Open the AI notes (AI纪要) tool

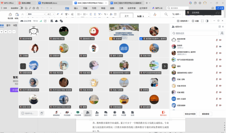point(123,112)
